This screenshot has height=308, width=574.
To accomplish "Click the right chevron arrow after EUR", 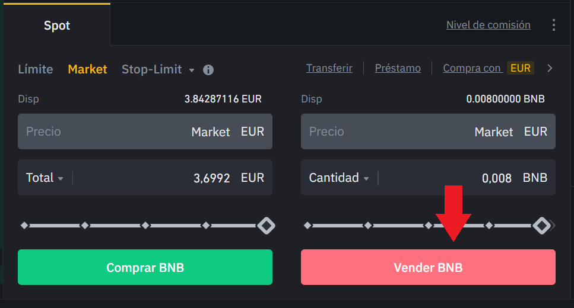I will (x=550, y=68).
